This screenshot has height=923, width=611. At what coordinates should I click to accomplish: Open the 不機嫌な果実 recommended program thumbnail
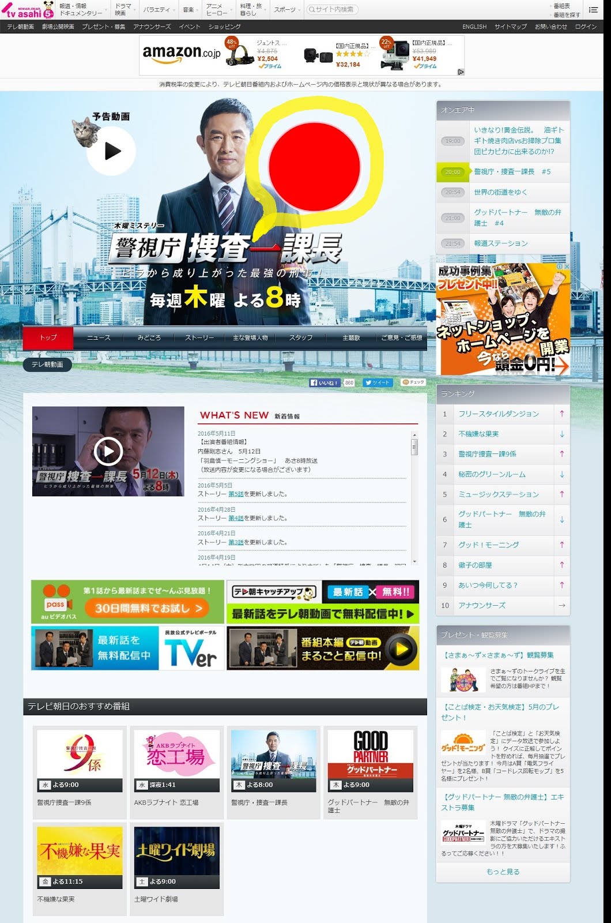pyautogui.click(x=80, y=858)
